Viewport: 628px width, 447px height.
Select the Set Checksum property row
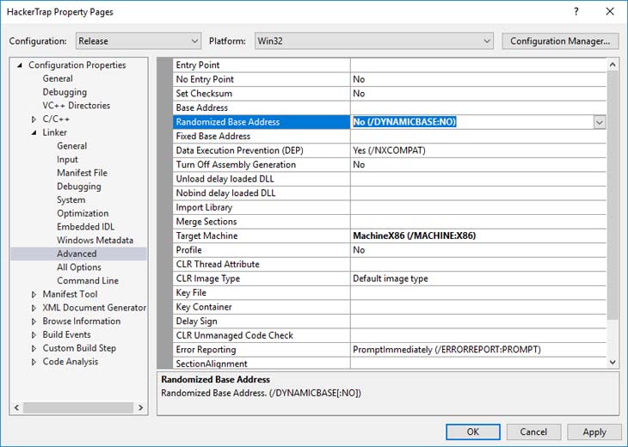click(x=390, y=93)
